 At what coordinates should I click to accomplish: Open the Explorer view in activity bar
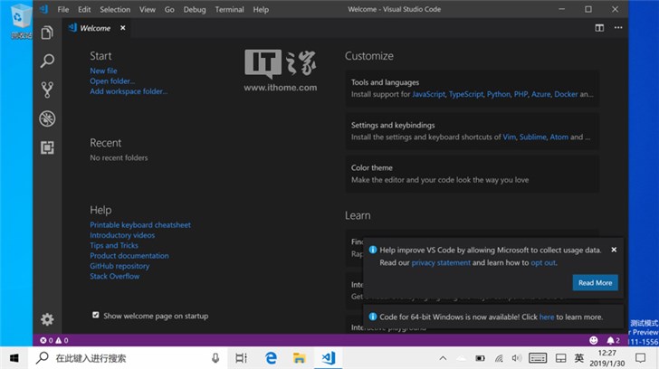[x=47, y=33]
